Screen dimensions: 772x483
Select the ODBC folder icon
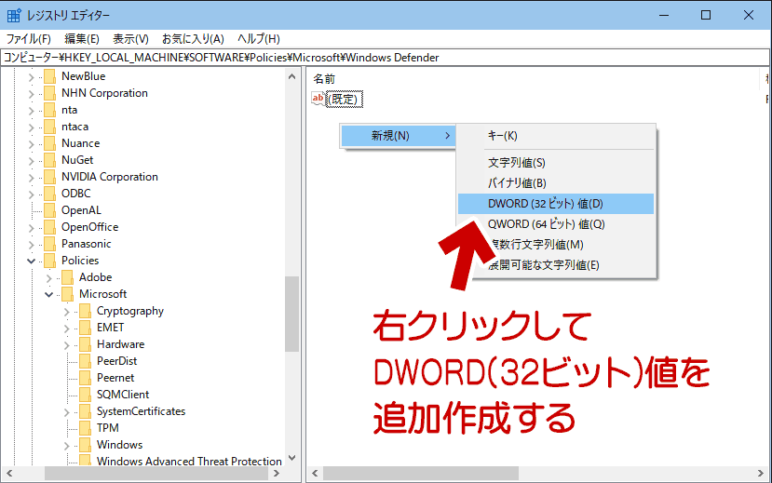click(49, 194)
